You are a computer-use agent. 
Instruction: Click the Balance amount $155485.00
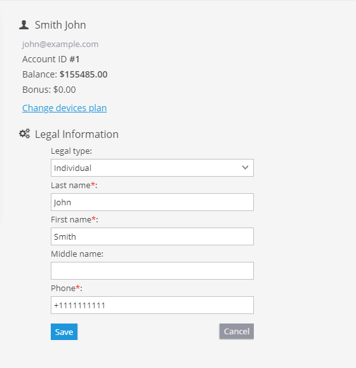83,74
